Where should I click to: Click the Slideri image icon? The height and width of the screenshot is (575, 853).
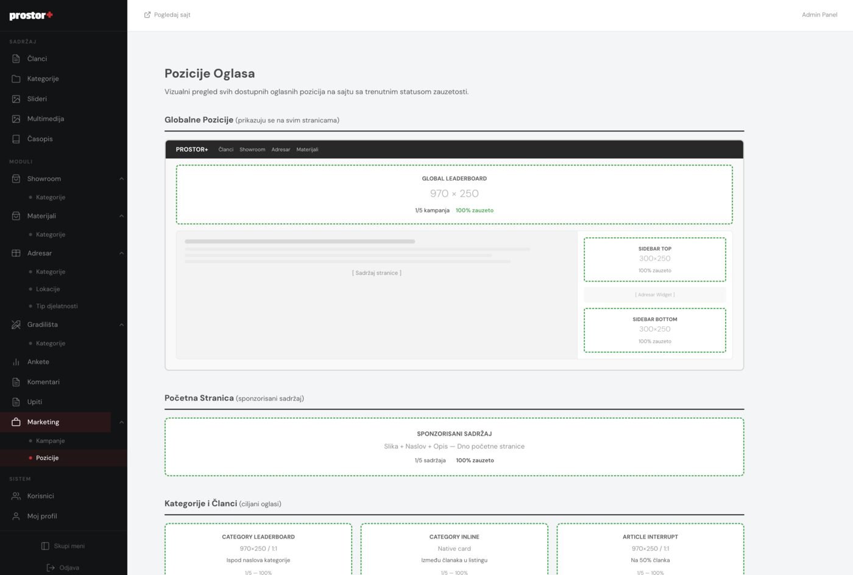click(16, 99)
